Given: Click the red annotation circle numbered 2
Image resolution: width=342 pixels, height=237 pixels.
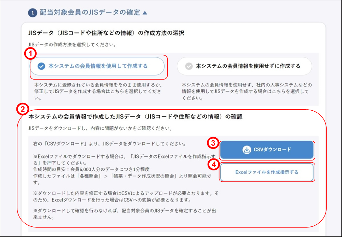Looking at the screenshot, I should [22, 110].
